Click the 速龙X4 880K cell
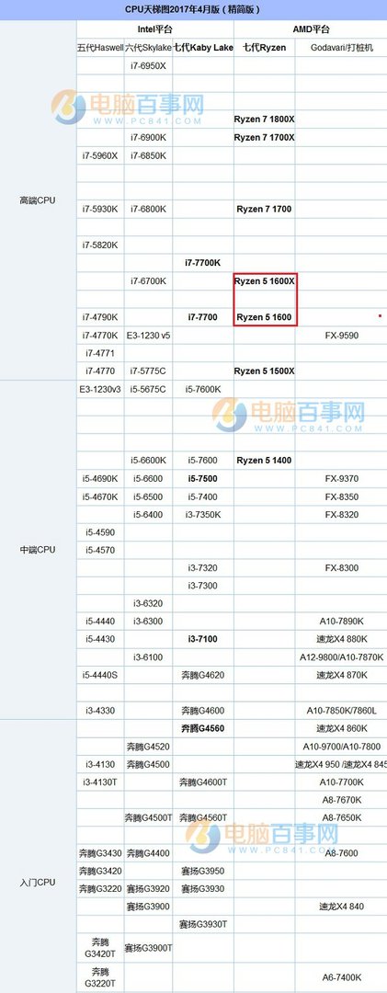 click(x=342, y=639)
